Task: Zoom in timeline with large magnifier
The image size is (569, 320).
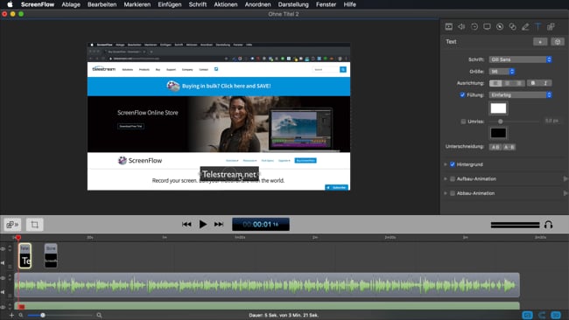Action: (99, 315)
